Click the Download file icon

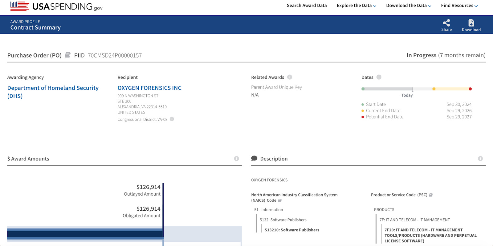471,23
